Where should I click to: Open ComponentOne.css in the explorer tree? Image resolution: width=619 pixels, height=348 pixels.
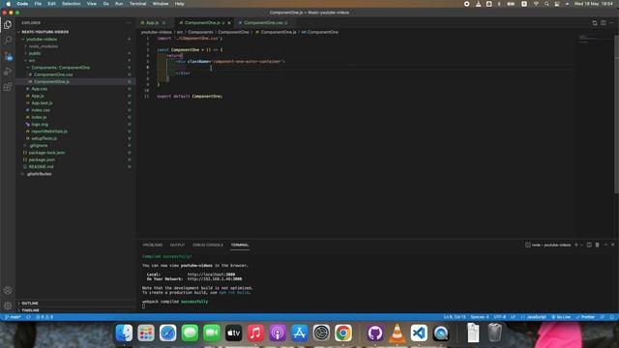click(53, 74)
